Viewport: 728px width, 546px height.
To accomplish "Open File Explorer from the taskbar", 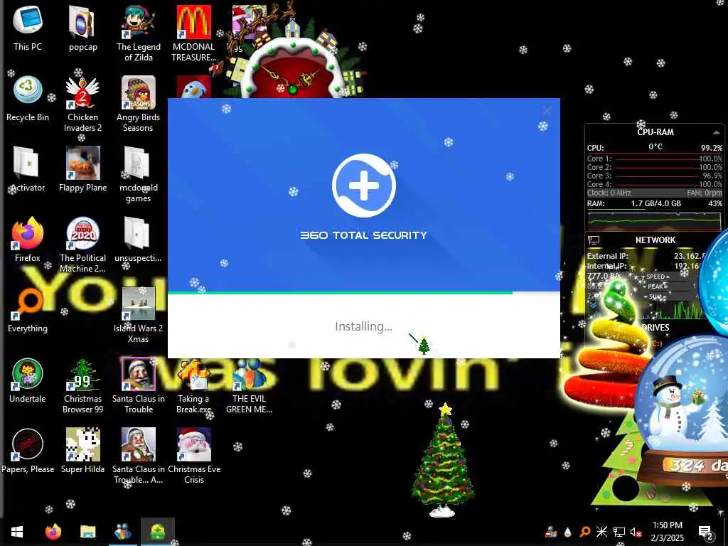I will click(87, 532).
